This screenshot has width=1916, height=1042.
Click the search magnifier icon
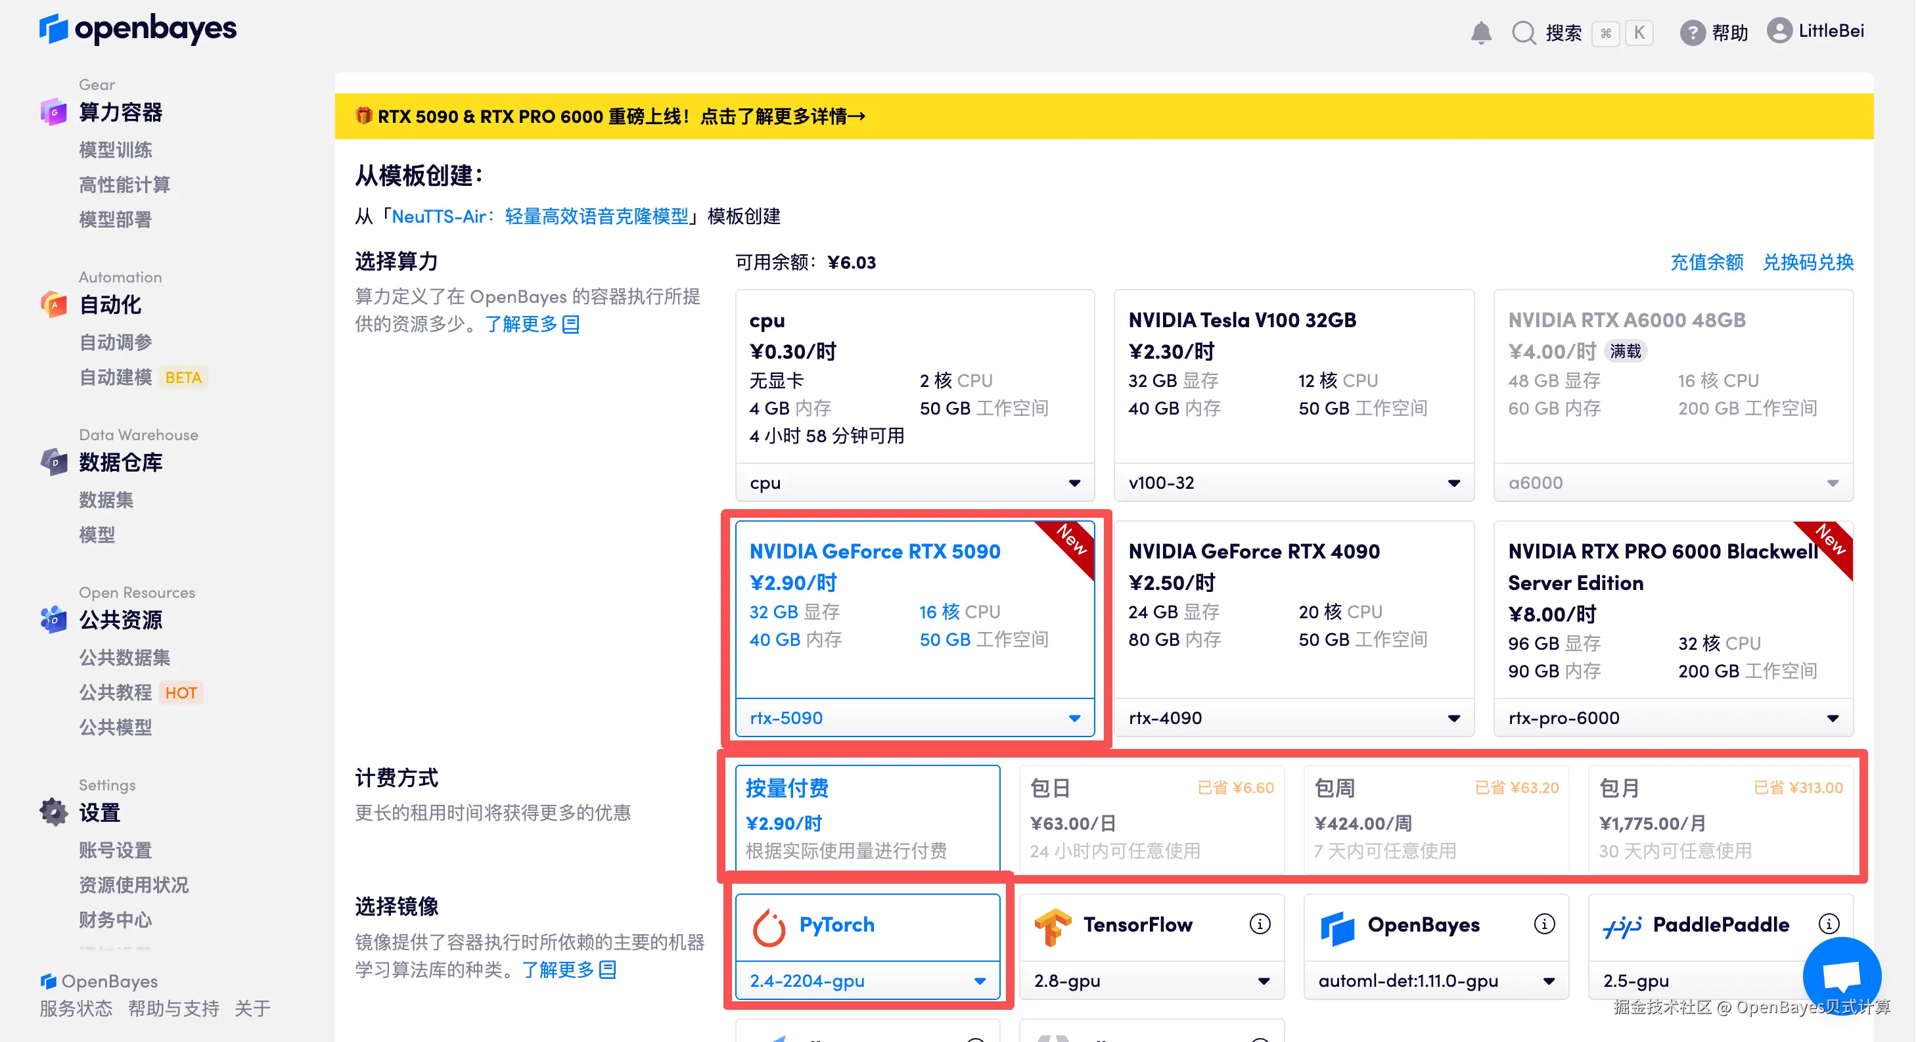1523,32
